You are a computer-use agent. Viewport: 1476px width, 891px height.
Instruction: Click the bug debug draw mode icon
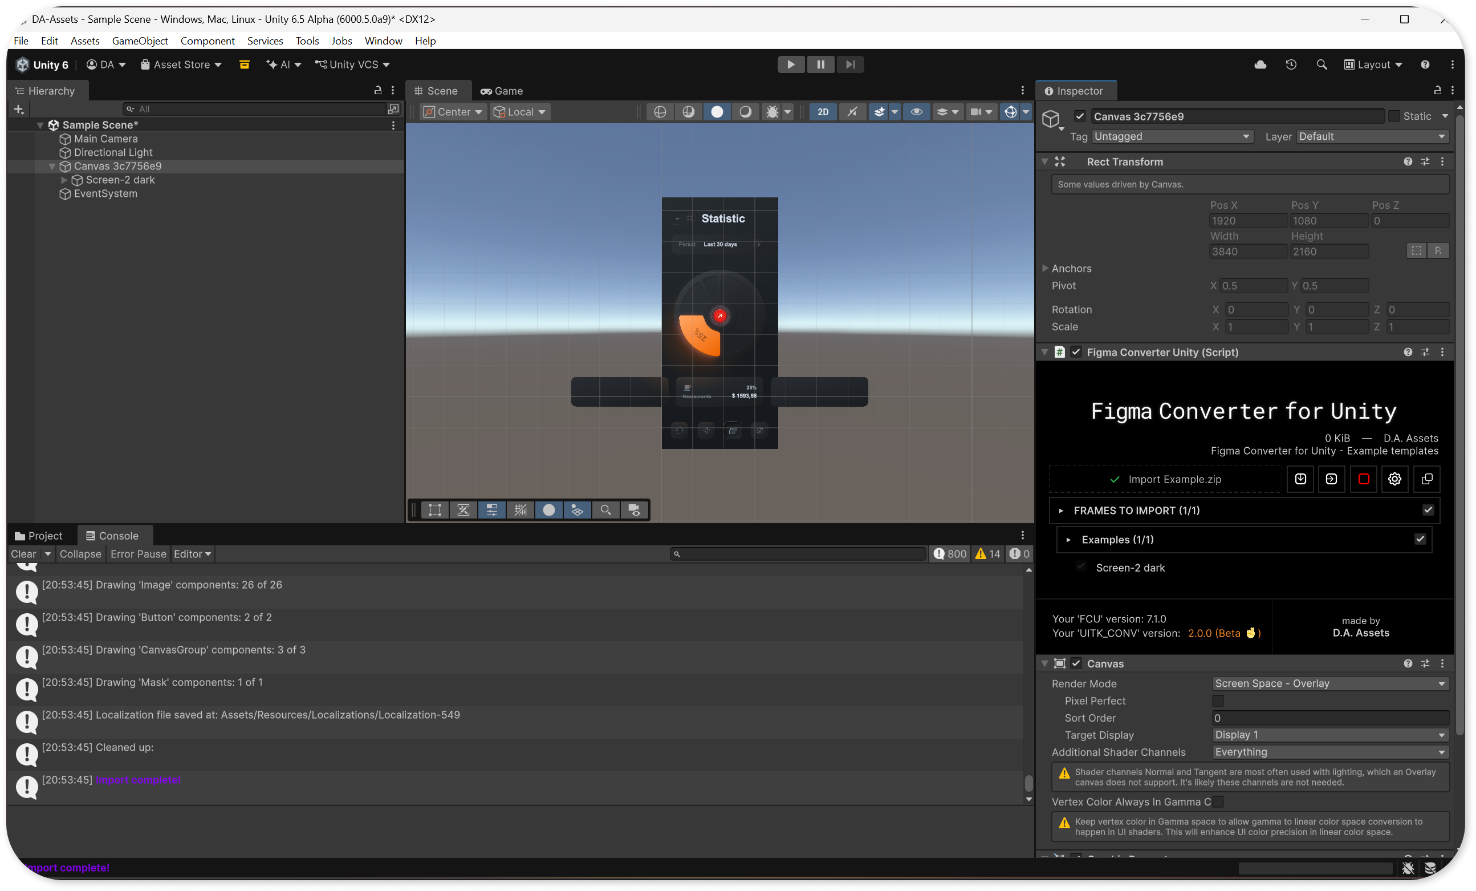pyautogui.click(x=772, y=112)
